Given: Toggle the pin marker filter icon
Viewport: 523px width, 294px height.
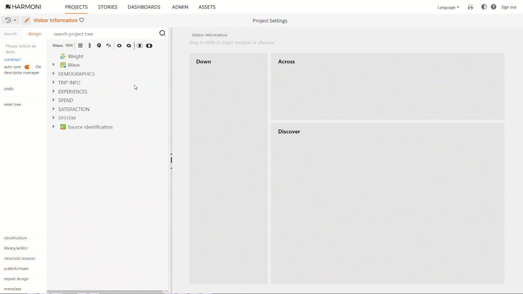Looking at the screenshot, I should pos(99,46).
